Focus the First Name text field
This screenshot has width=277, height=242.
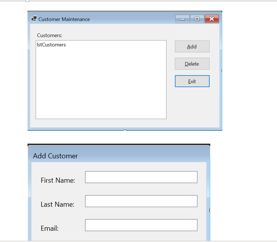(x=141, y=177)
